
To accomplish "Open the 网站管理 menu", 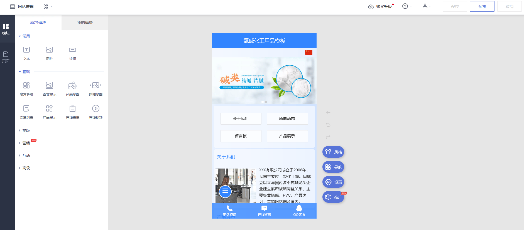I will click(22, 6).
